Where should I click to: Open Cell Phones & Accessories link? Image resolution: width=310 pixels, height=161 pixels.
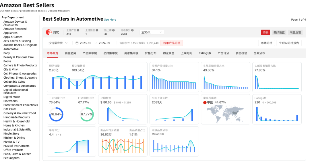[x=20, y=73]
